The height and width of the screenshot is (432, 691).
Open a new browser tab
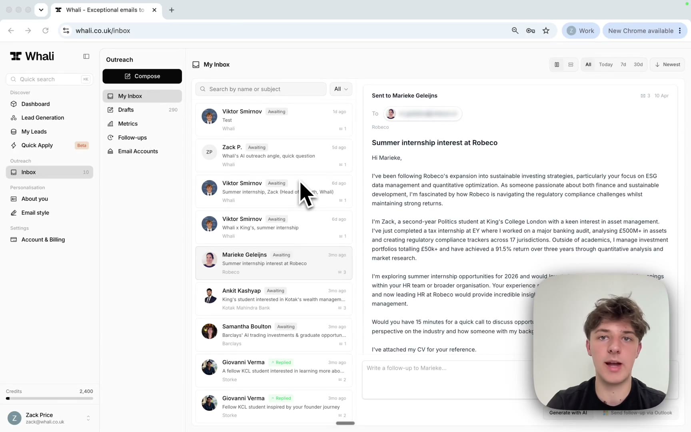pyautogui.click(x=172, y=10)
